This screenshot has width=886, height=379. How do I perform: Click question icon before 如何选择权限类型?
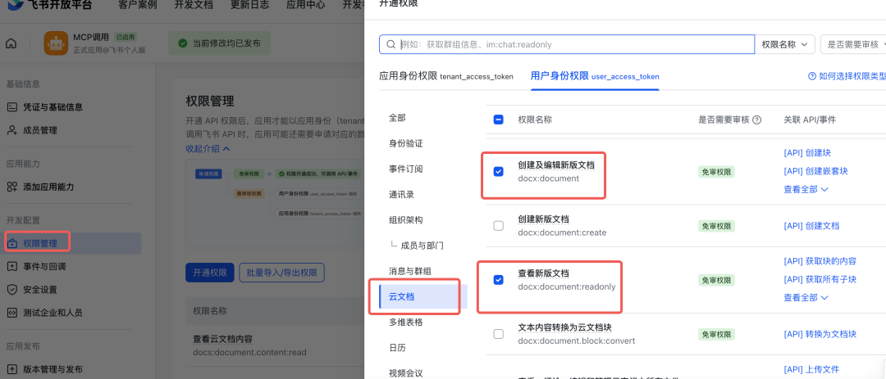coord(812,76)
